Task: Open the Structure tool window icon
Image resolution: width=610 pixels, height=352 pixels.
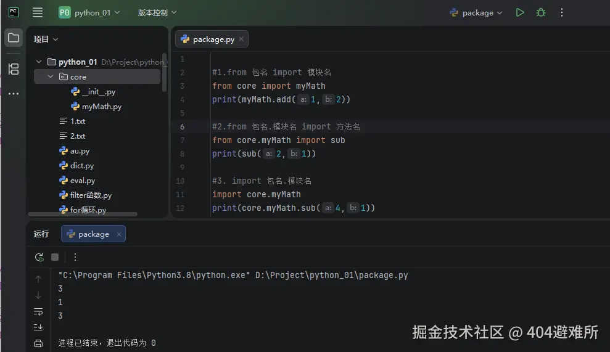Action: pos(13,69)
